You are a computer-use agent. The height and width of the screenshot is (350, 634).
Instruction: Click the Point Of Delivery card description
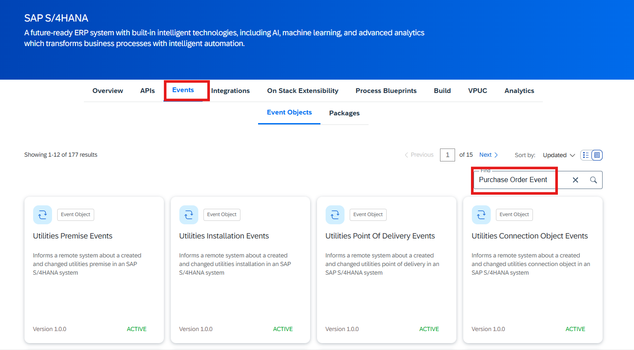[382, 264]
